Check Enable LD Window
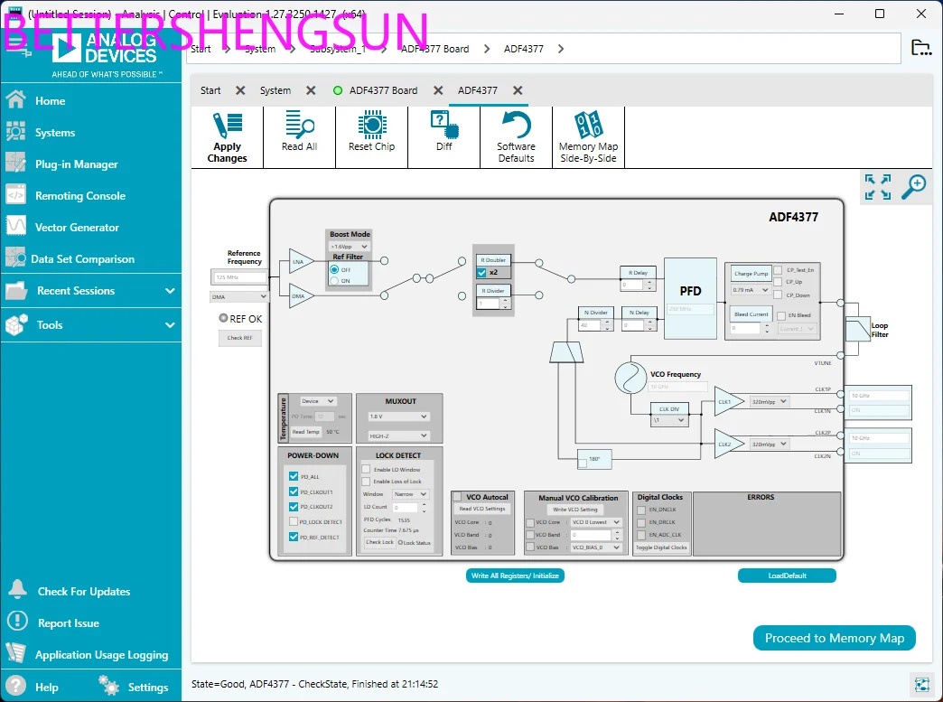Viewport: 943px width, 702px height. [366, 469]
